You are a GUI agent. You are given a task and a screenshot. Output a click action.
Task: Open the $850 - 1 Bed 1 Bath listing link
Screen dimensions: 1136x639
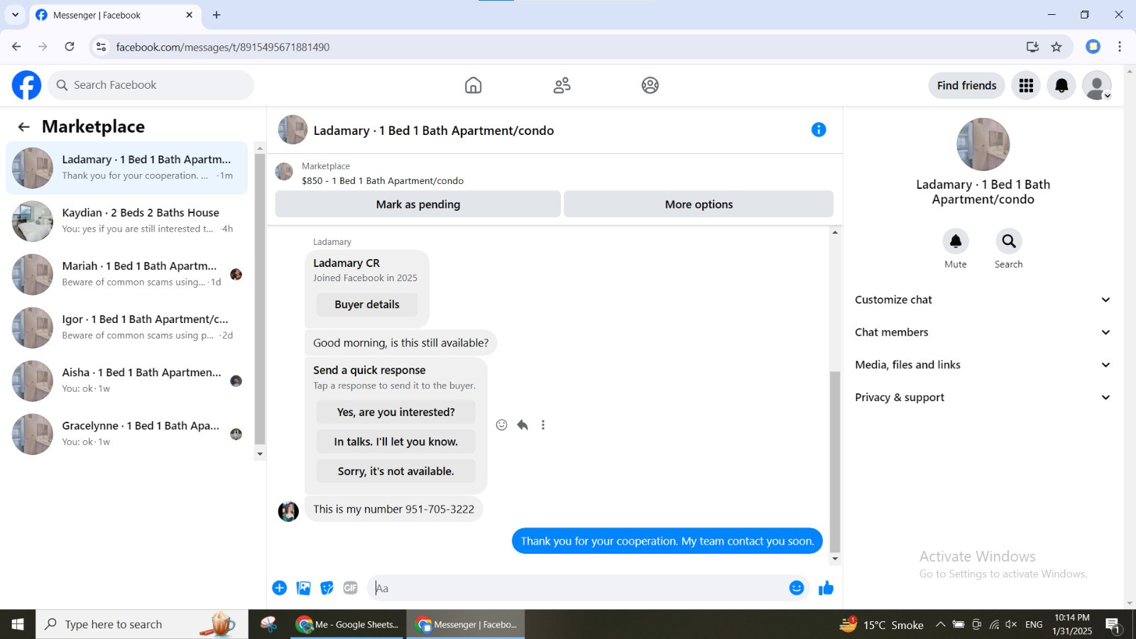pyautogui.click(x=383, y=181)
